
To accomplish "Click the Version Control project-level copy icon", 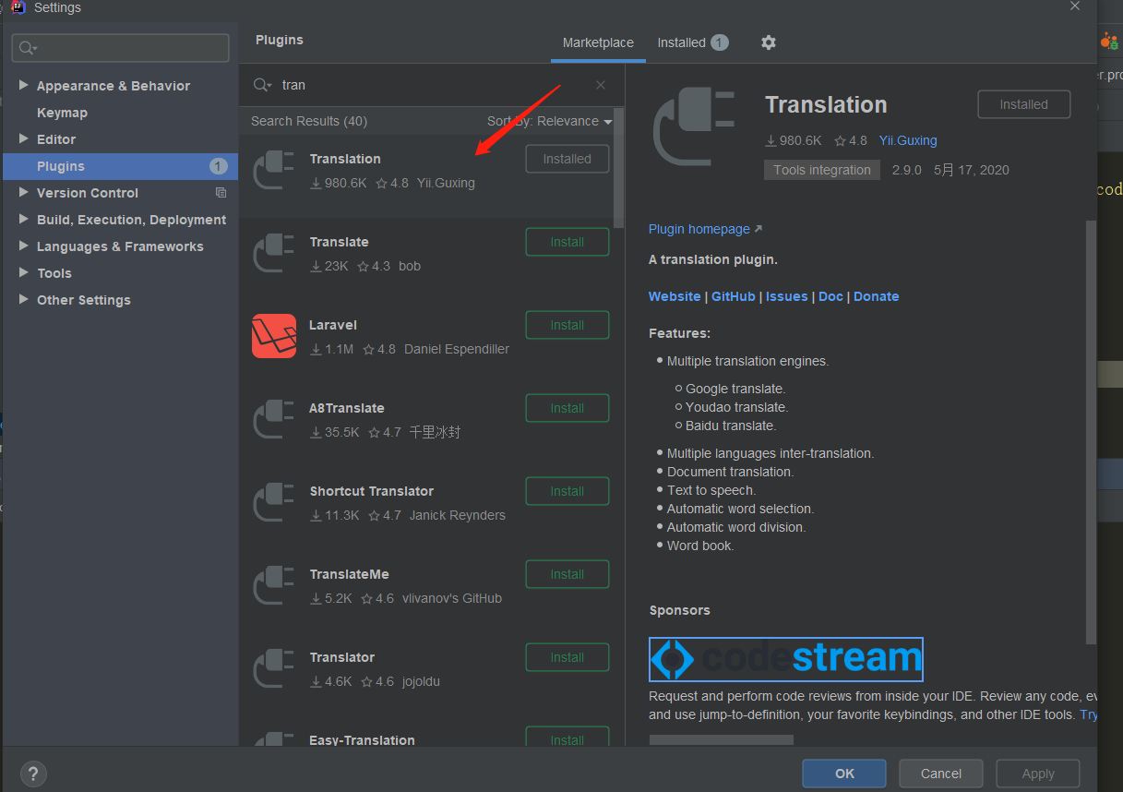I will pos(221,193).
